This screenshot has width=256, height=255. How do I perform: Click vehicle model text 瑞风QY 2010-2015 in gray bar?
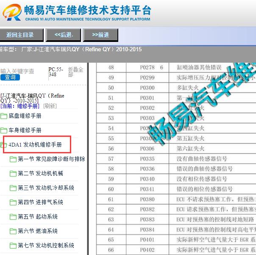click(x=82, y=49)
